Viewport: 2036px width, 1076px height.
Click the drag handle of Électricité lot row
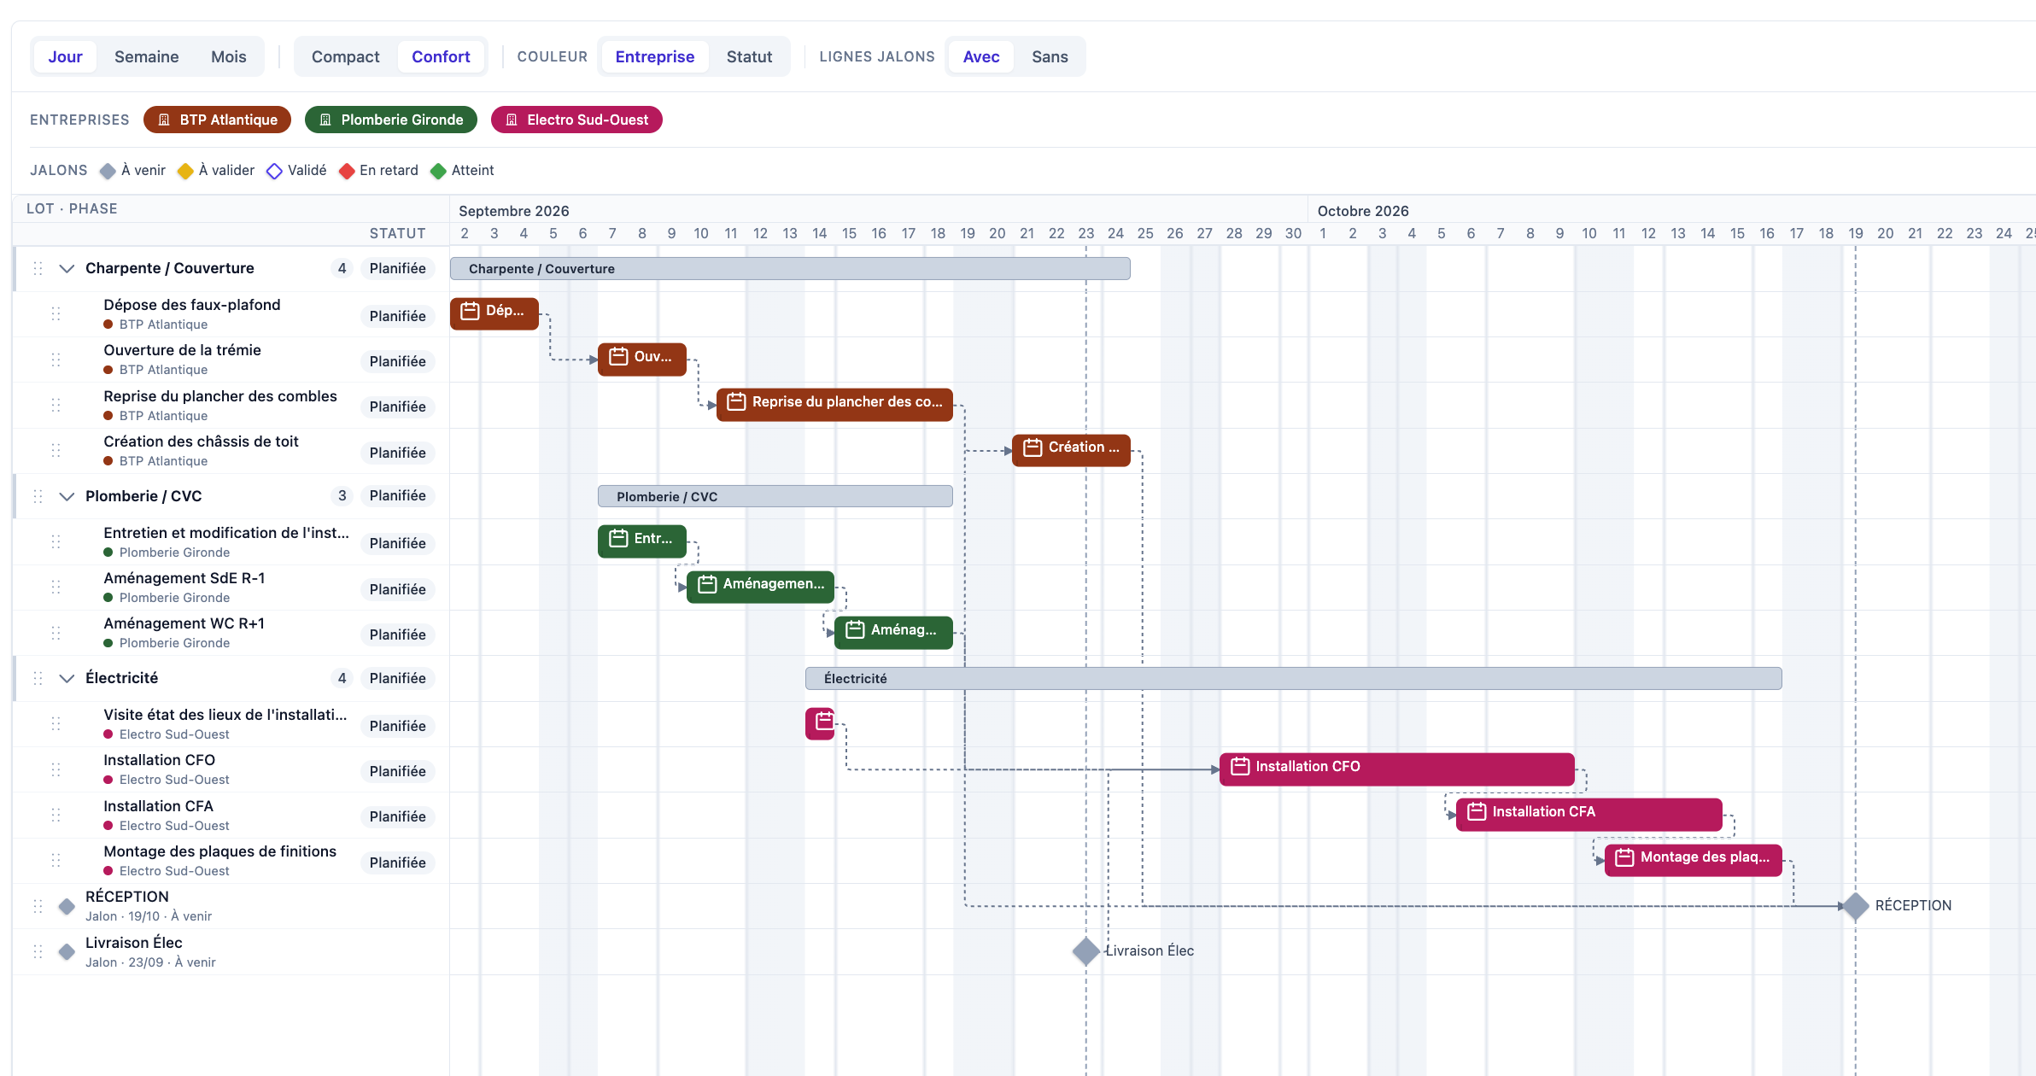pos(38,678)
